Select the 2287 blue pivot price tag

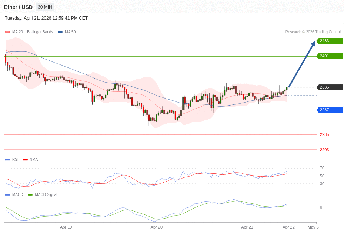coord(330,110)
